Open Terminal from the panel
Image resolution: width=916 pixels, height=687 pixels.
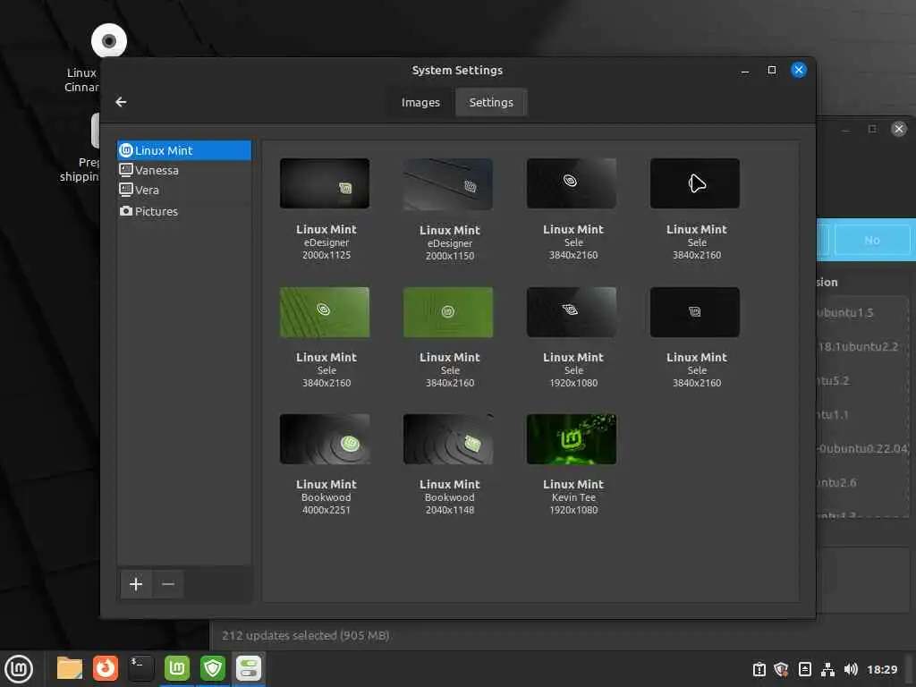click(140, 668)
